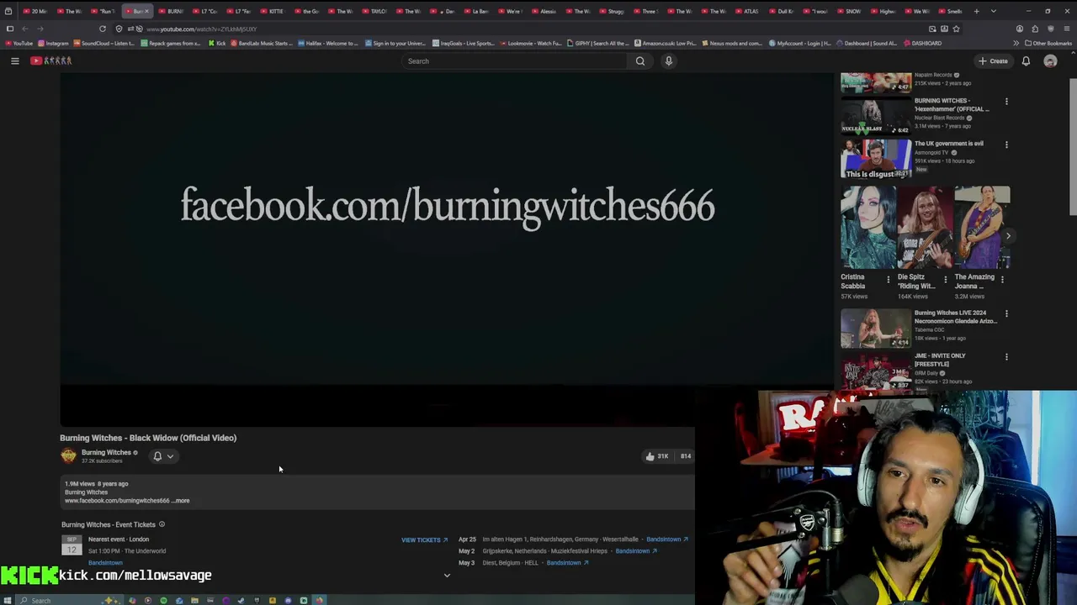Click the VIEW TICKETS link
1077x605 pixels.
tap(424, 539)
